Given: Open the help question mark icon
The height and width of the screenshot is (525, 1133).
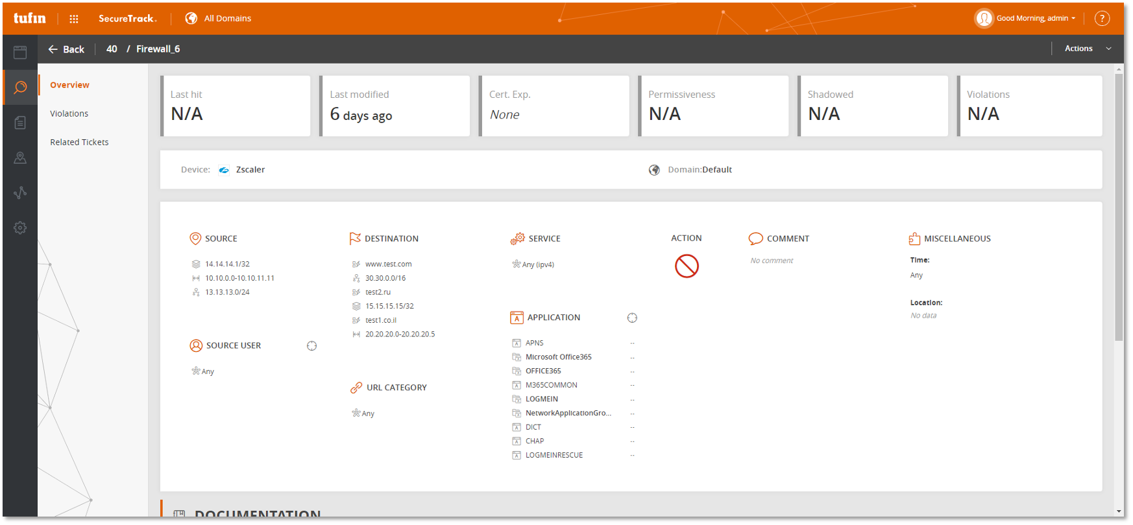Looking at the screenshot, I should [x=1102, y=18].
